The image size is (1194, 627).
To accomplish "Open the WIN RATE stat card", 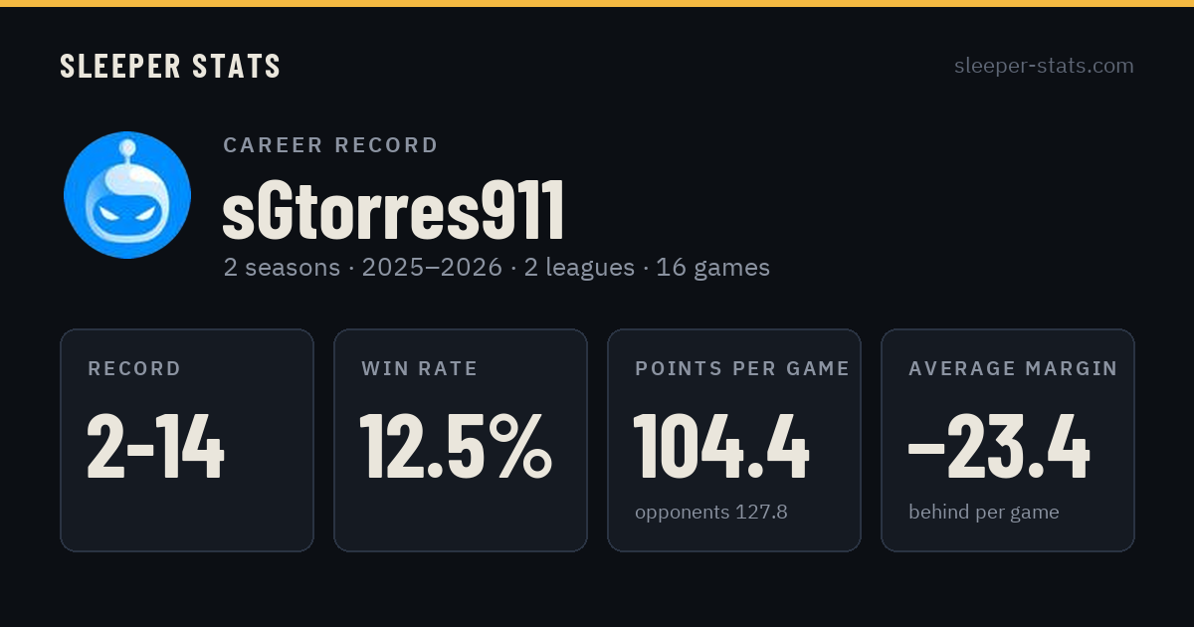I will [x=461, y=440].
